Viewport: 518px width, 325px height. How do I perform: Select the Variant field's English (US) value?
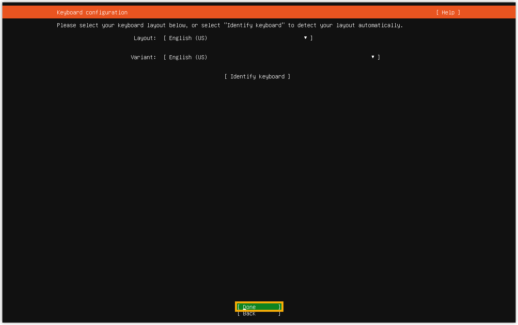(x=188, y=57)
